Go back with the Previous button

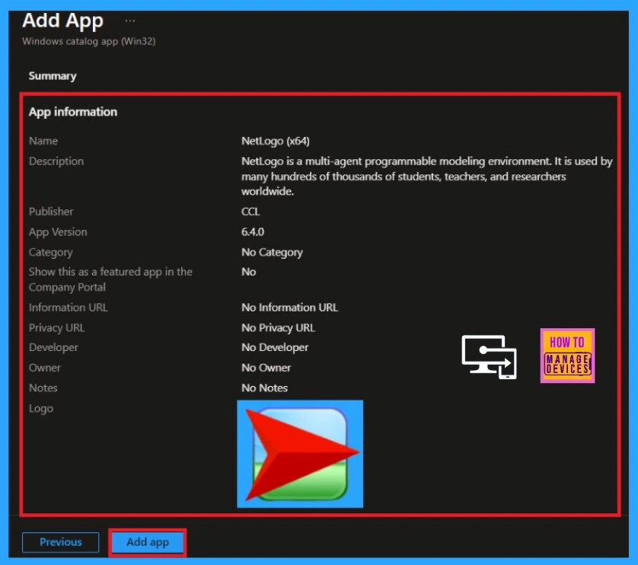tap(61, 542)
